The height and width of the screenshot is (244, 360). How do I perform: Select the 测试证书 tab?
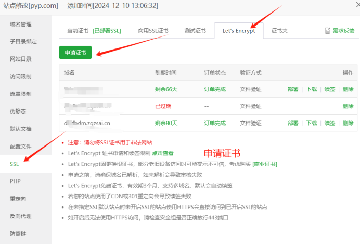[x=195, y=31]
